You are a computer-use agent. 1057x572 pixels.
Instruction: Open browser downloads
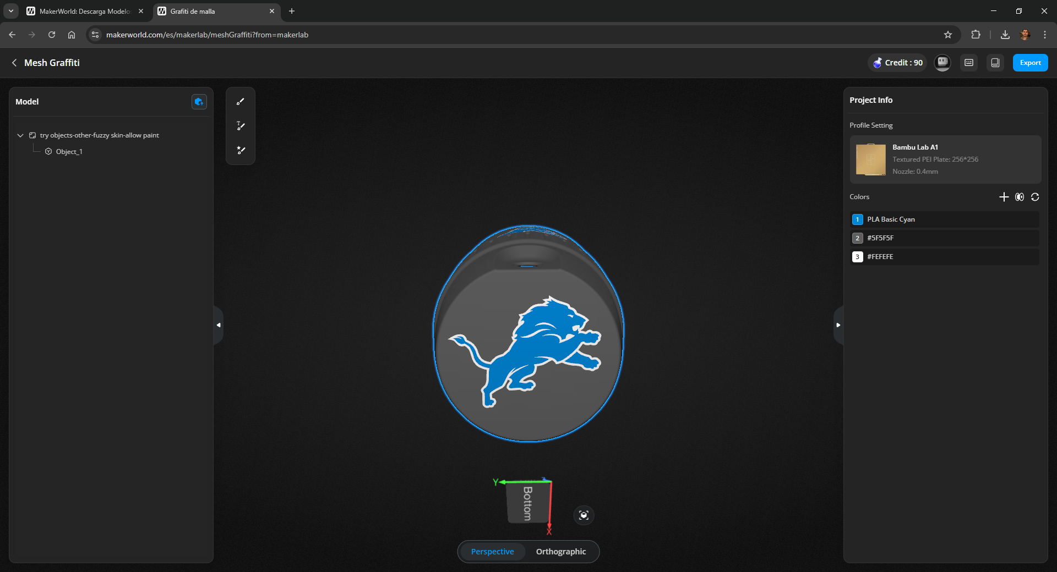click(x=1005, y=35)
